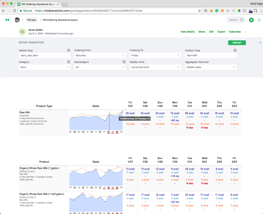This screenshot has width=263, height=214.
Task: Reload the page with browser refresh icon
Action: click(14, 10)
